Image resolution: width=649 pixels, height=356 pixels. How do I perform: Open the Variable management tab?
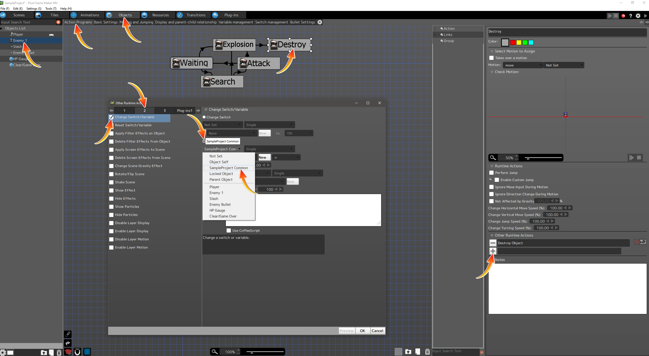(236, 22)
